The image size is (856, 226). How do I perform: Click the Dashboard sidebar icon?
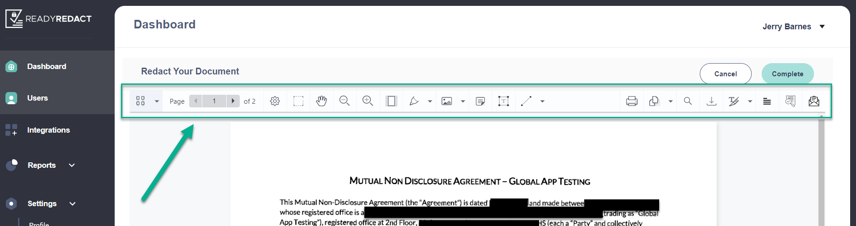pyautogui.click(x=11, y=67)
